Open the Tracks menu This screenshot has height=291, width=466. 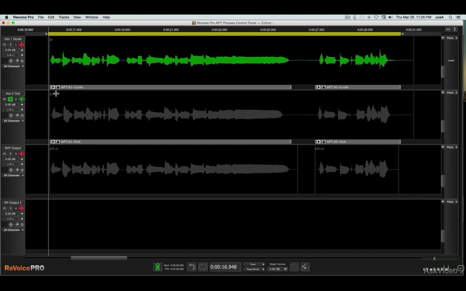point(64,17)
